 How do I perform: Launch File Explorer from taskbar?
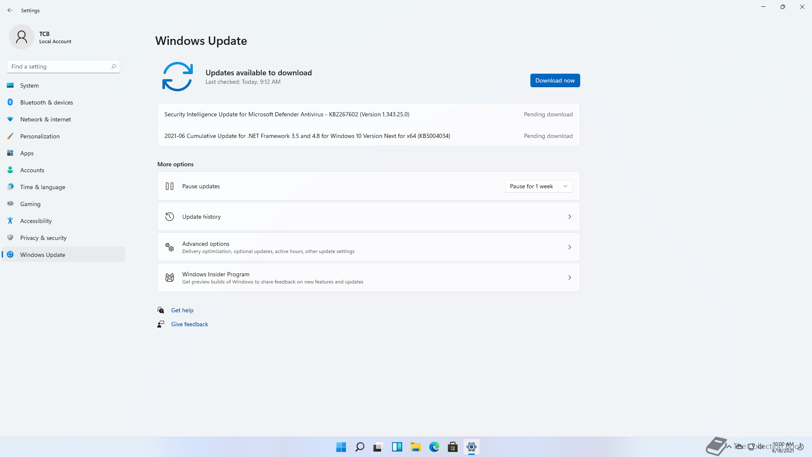tap(416, 447)
